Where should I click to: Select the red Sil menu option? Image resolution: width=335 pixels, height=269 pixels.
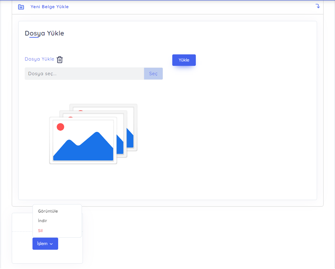(40, 231)
